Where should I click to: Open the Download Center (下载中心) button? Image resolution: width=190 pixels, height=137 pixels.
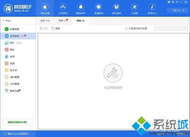[x=178, y=10]
